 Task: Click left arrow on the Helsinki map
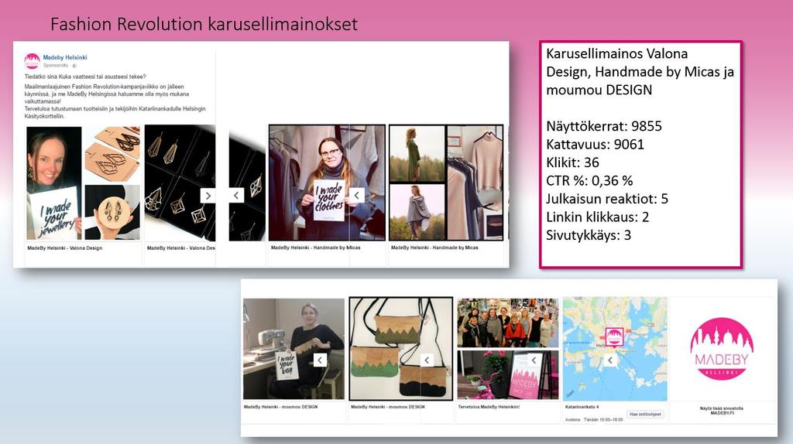pyautogui.click(x=610, y=360)
